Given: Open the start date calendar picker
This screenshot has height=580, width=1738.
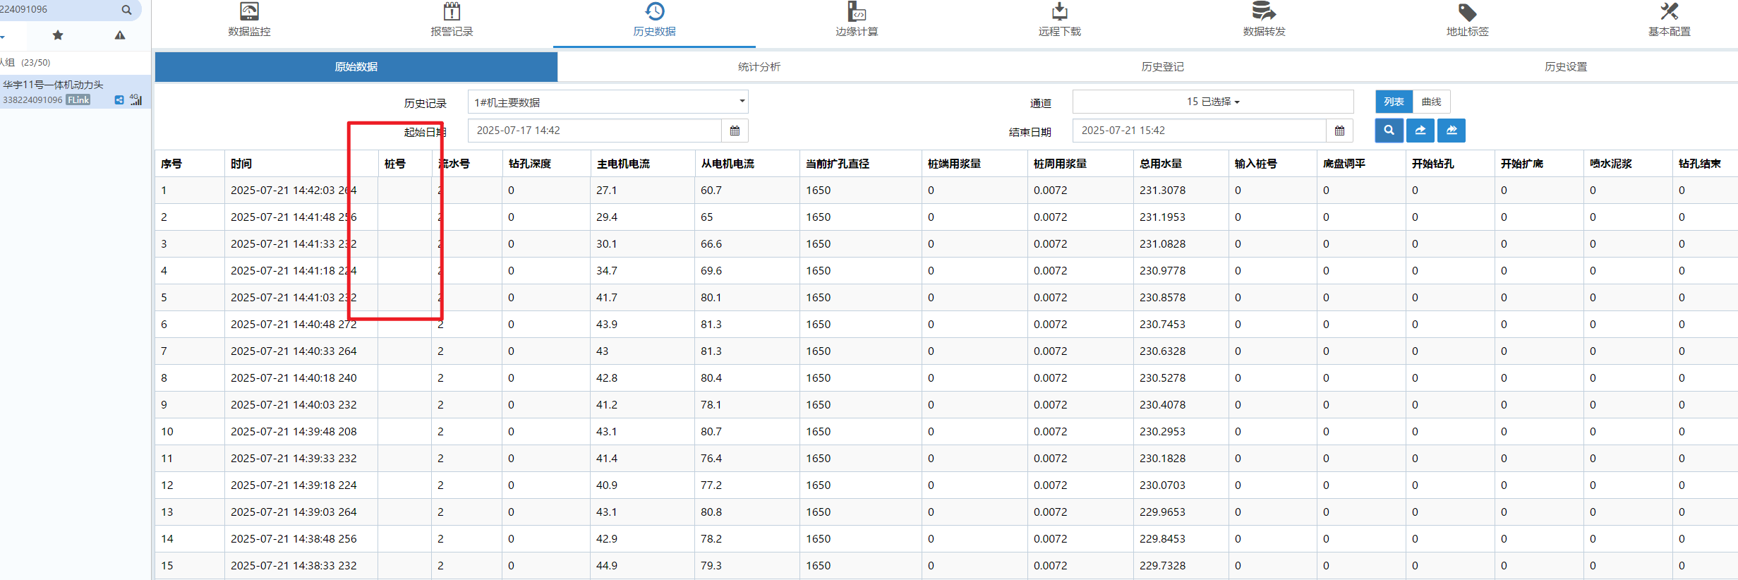Looking at the screenshot, I should click(735, 131).
